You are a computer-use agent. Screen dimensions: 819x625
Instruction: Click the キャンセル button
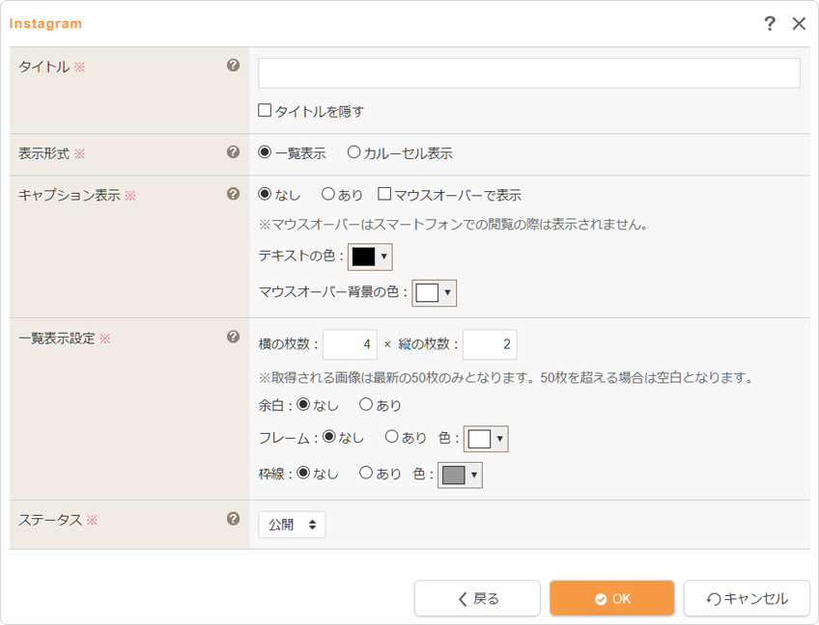[x=747, y=598]
